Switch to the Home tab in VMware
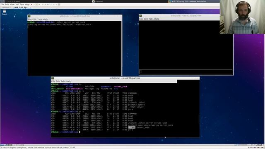 click(6, 7)
